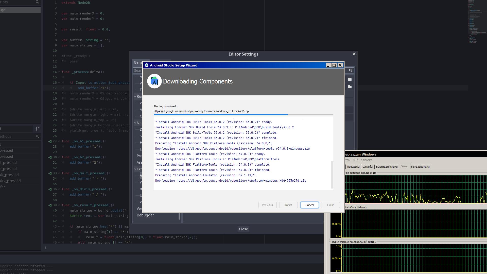Open the Быстродействие tab in Task Manager

(386, 167)
